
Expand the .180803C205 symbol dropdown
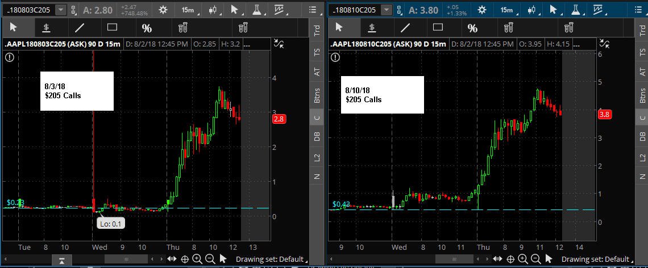(x=61, y=10)
